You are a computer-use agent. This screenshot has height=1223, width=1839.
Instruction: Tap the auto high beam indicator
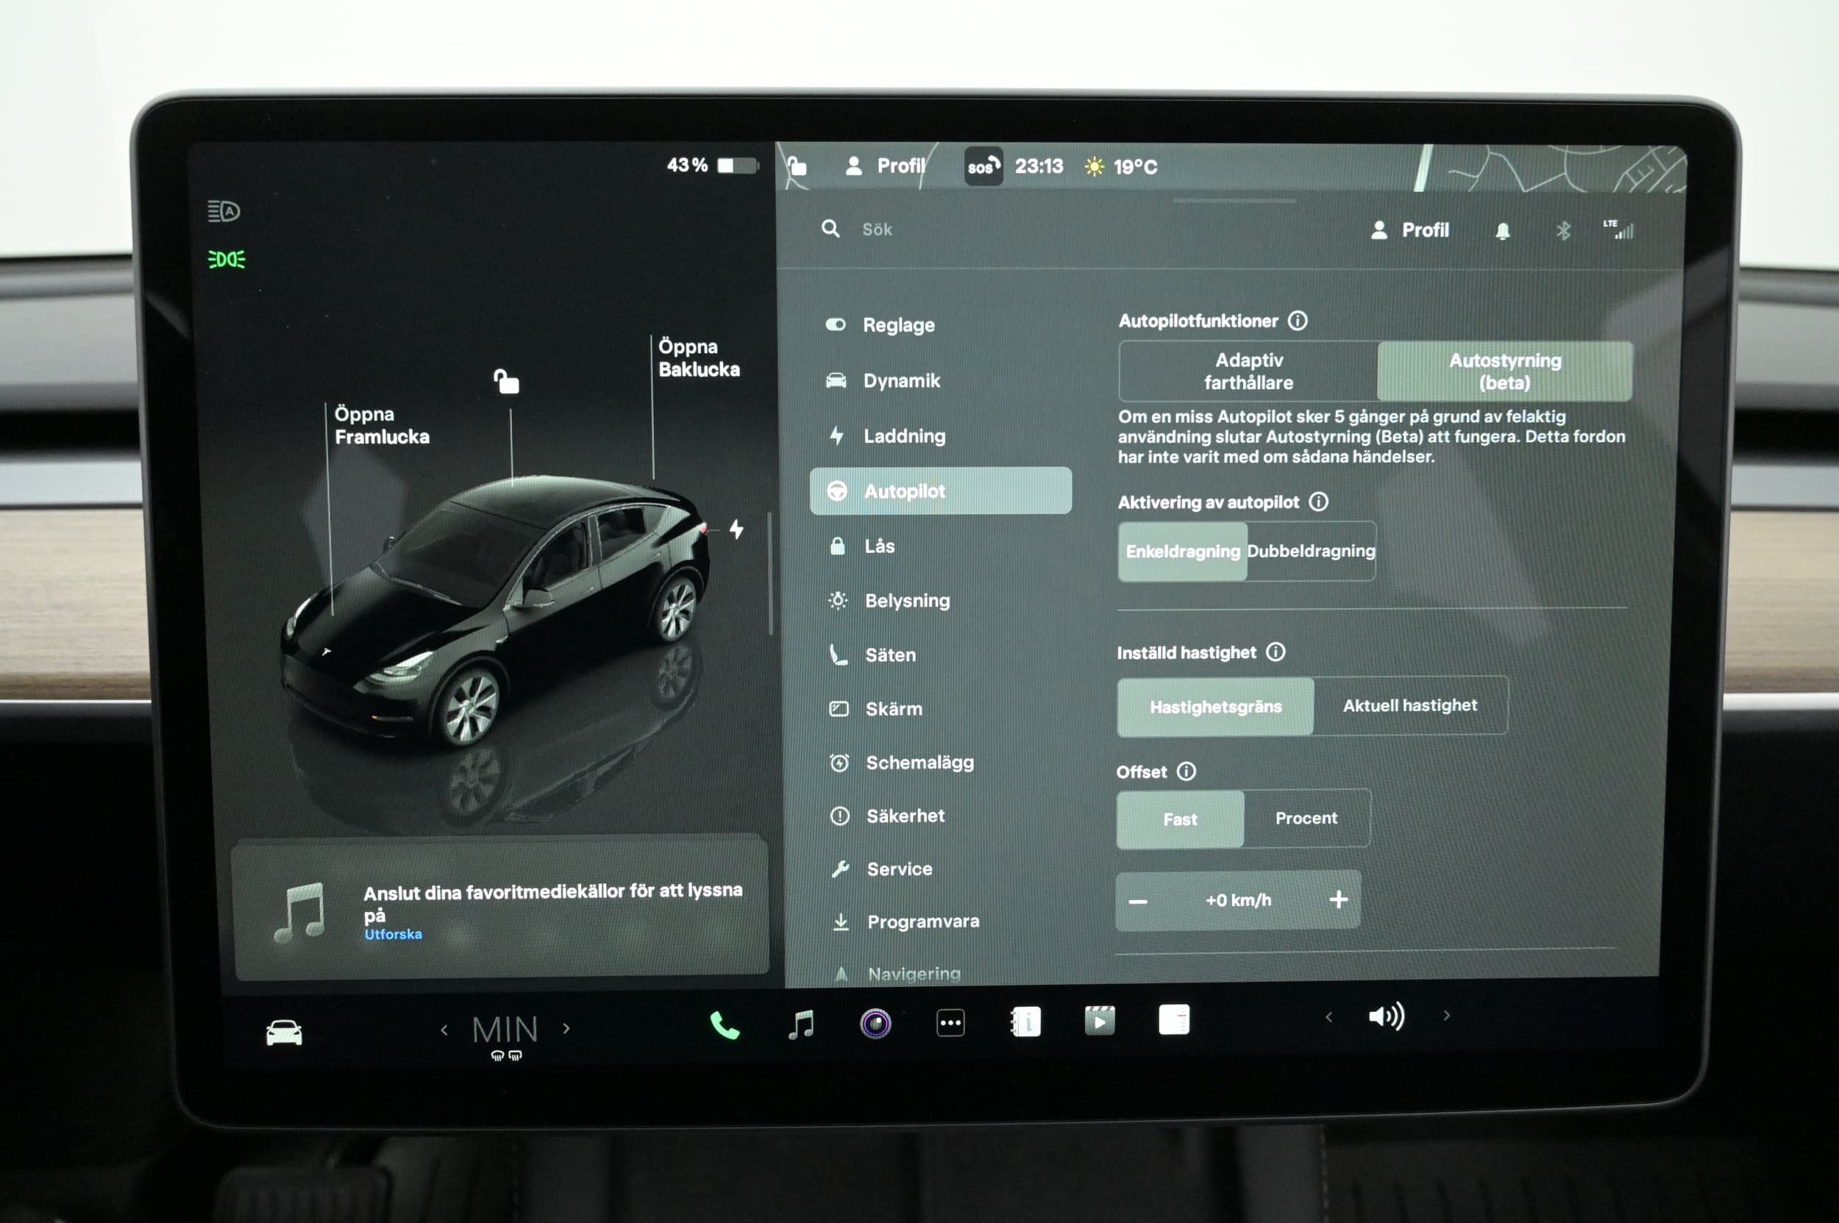(x=224, y=211)
